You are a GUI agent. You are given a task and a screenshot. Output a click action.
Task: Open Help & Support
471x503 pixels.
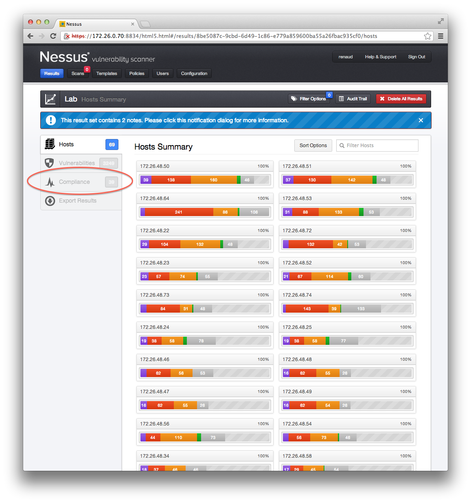coord(381,57)
